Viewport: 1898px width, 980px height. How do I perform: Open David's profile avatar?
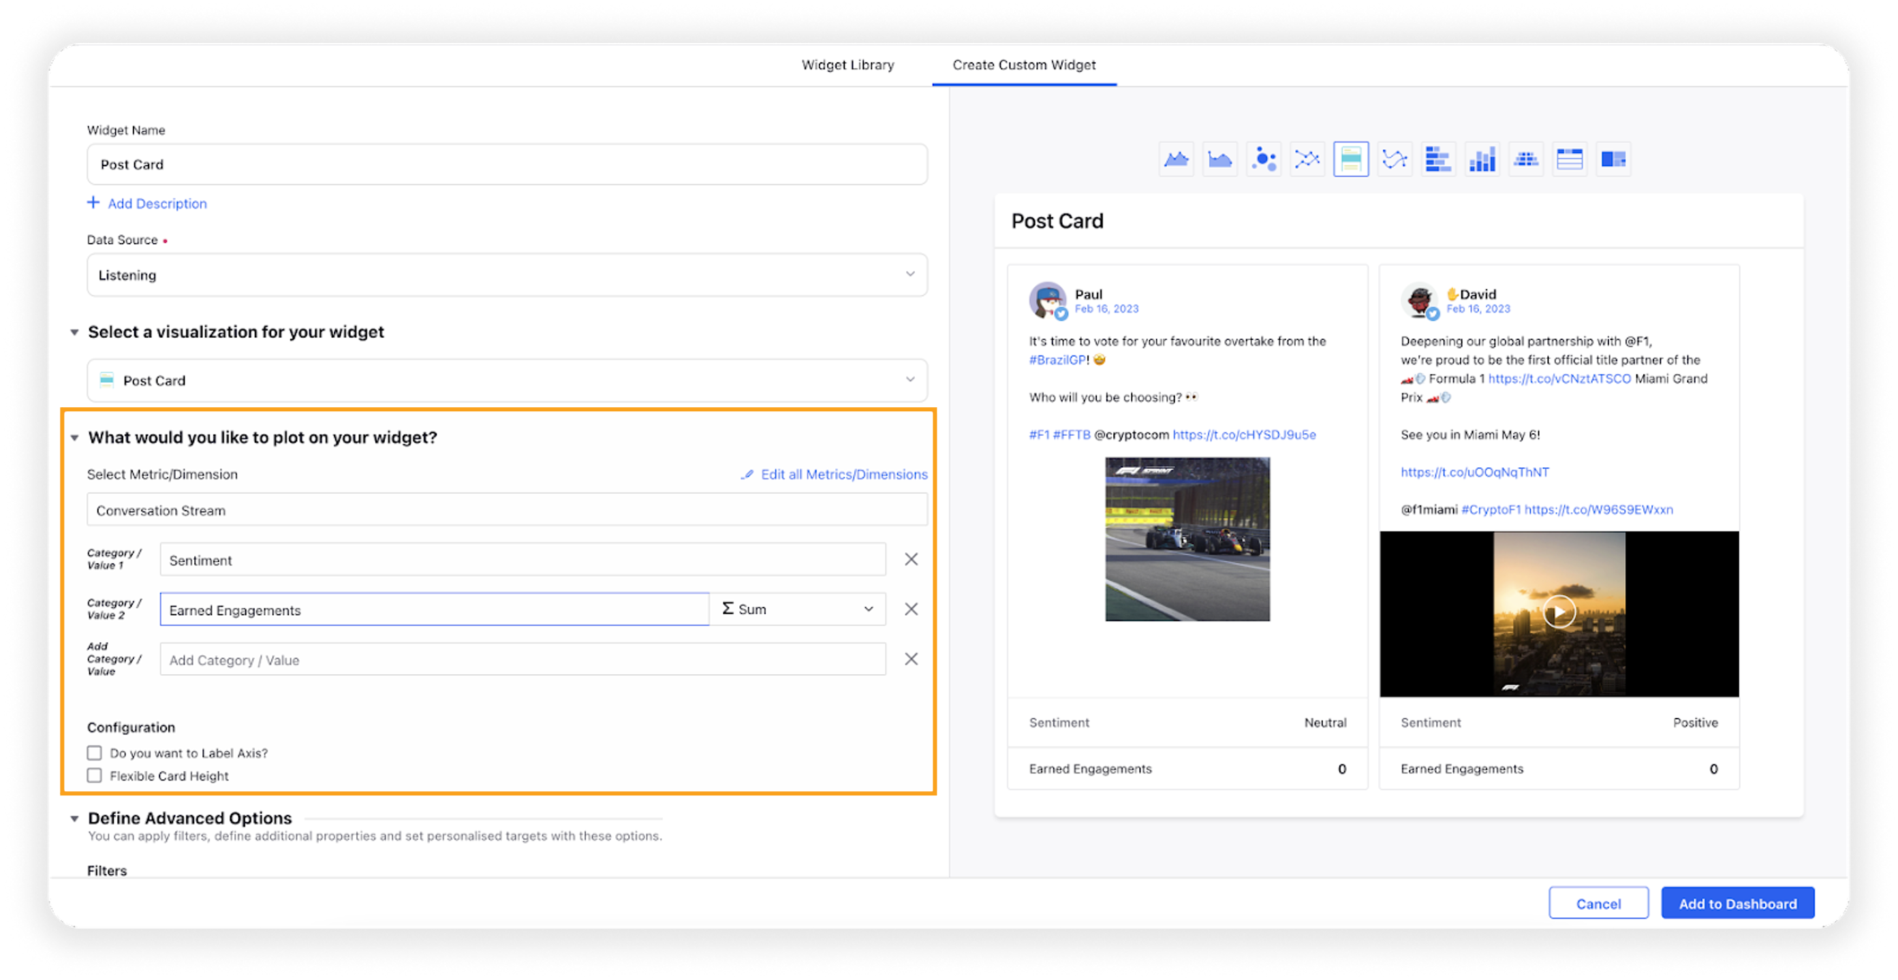(1419, 301)
